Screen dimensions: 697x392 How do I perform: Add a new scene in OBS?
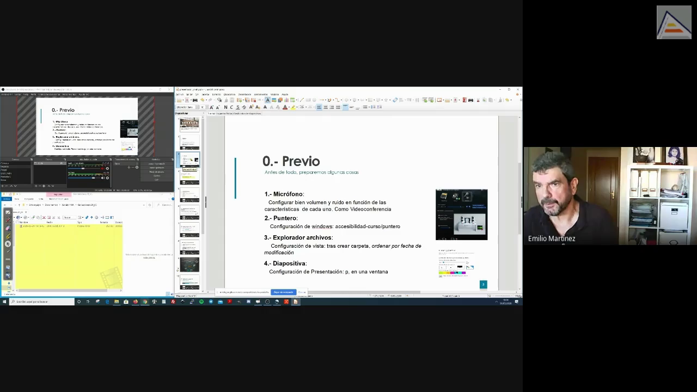3,186
